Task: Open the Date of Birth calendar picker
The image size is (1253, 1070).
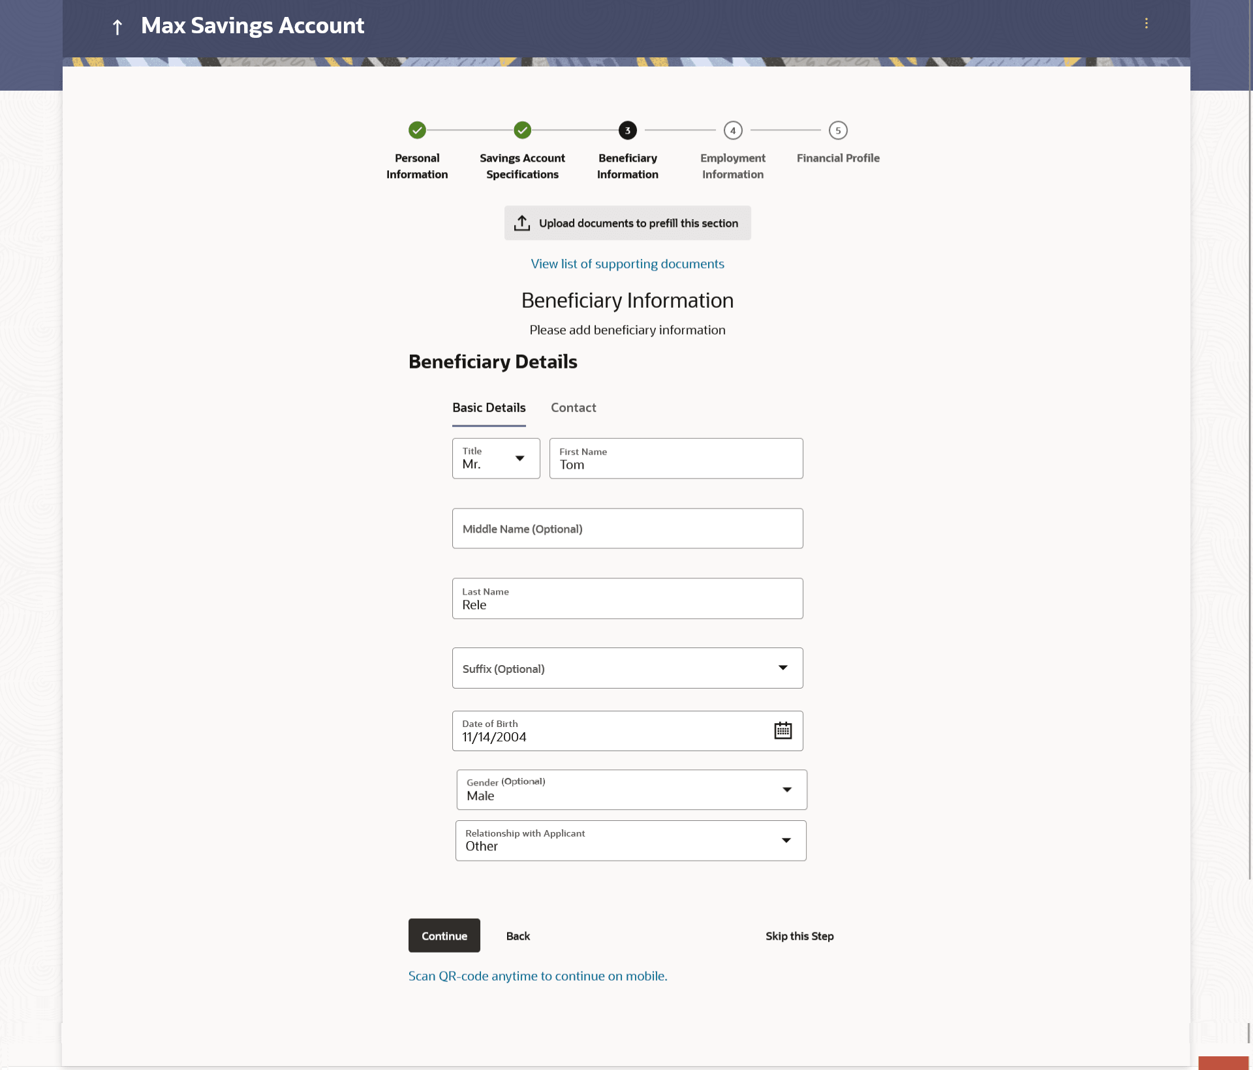Action: [x=782, y=730]
